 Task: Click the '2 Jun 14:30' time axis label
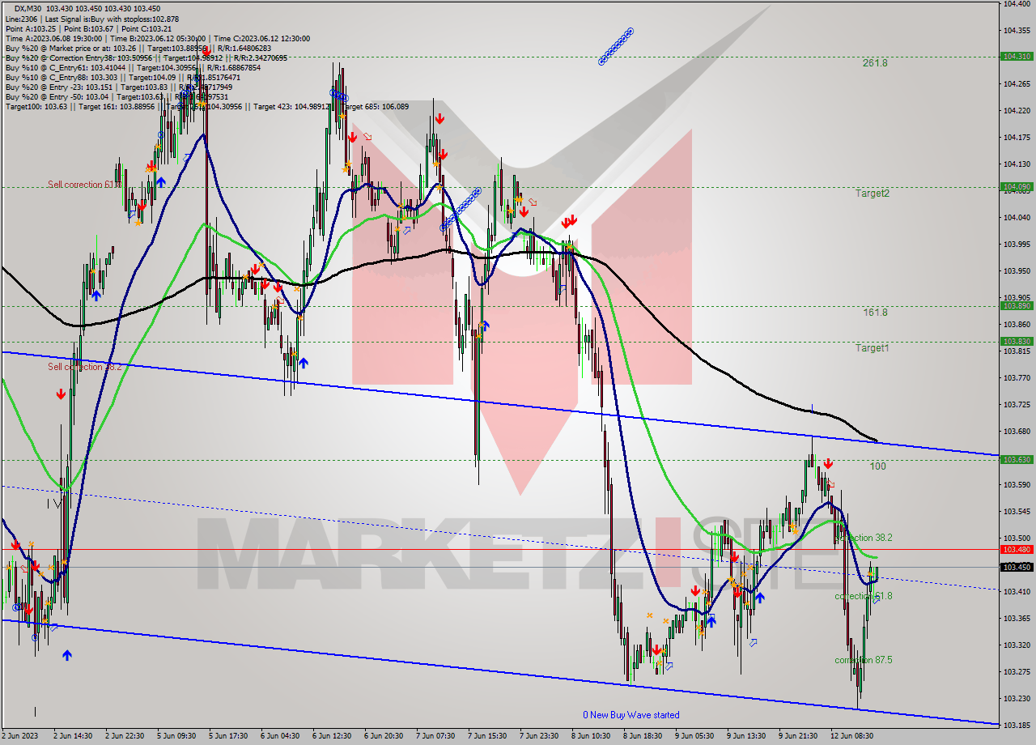click(x=74, y=736)
